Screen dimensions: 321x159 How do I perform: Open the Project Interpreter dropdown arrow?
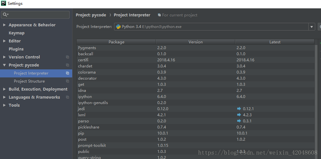point(312,27)
